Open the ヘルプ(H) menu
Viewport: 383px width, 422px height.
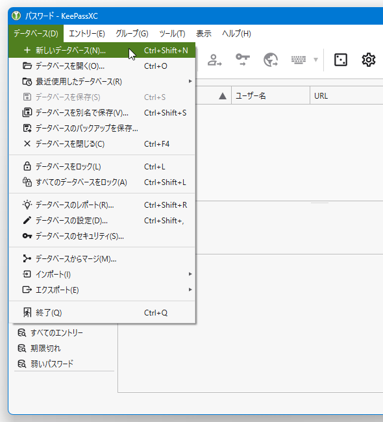(x=236, y=33)
